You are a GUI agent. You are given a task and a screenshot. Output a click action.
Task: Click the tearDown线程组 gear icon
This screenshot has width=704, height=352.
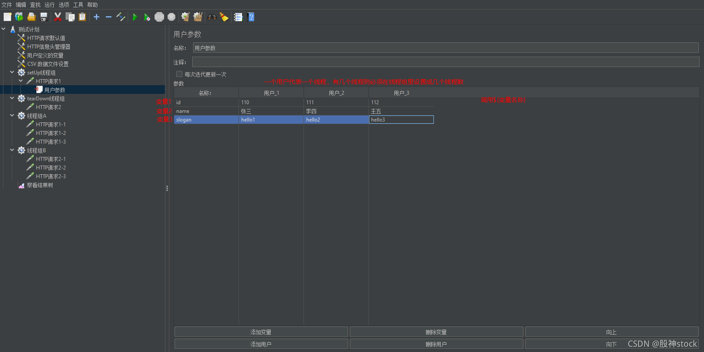point(21,99)
